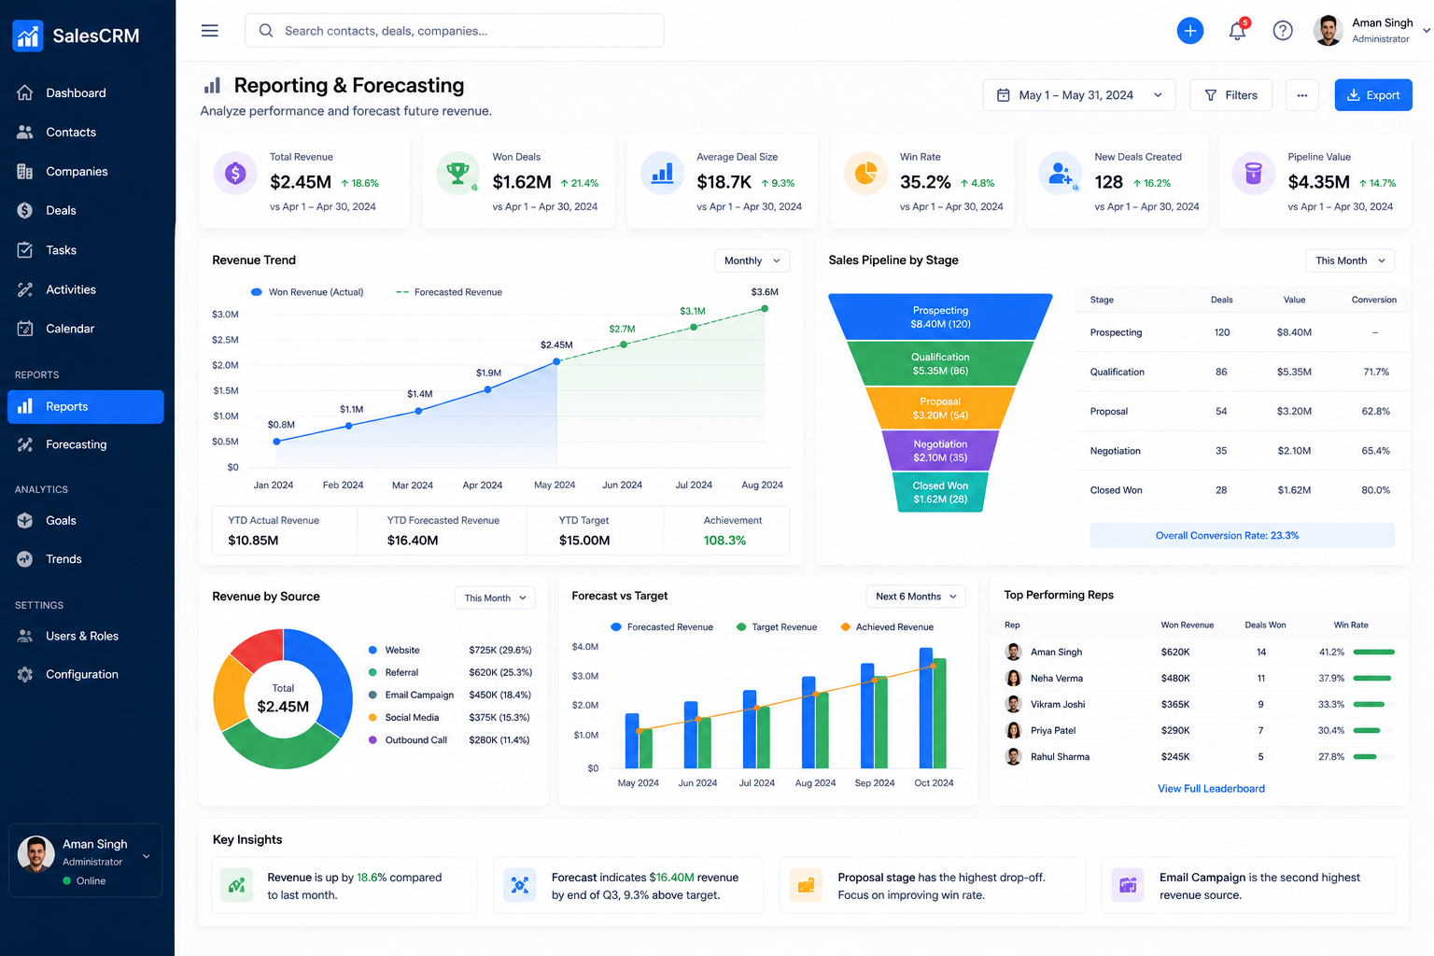The image size is (1434, 956).
Task: Open the Next 6 Months dropdown
Action: click(916, 597)
